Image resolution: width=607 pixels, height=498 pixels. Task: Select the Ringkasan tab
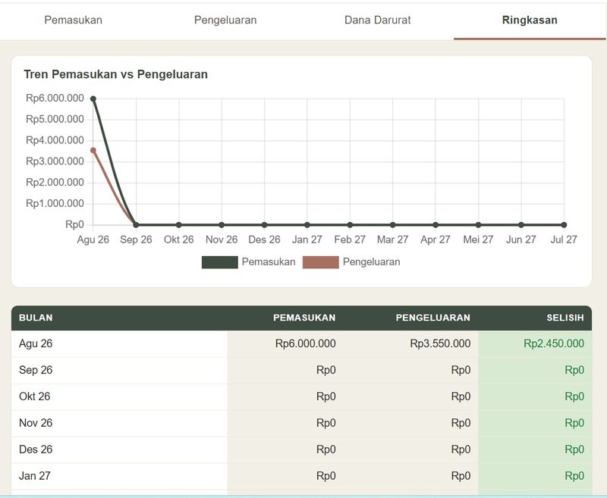[530, 20]
